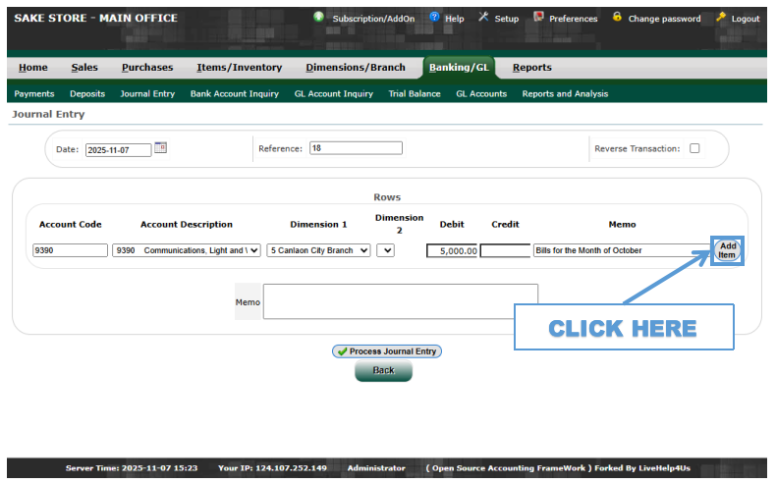The width and height of the screenshot is (776, 484).
Task: Focus the large Memo text area
Action: coord(400,301)
